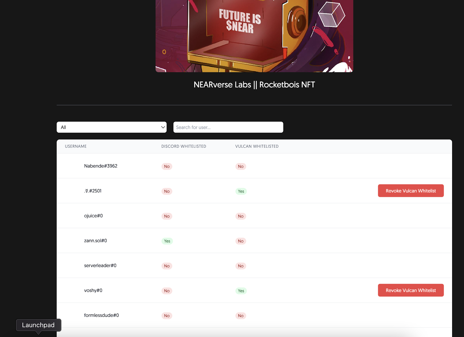Click the VULCAN WHITELISTED column header
The width and height of the screenshot is (464, 337).
(x=257, y=146)
